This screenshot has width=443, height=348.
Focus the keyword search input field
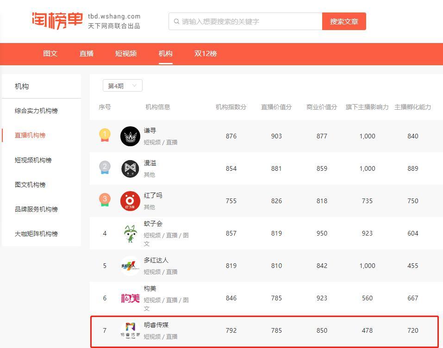(245, 21)
